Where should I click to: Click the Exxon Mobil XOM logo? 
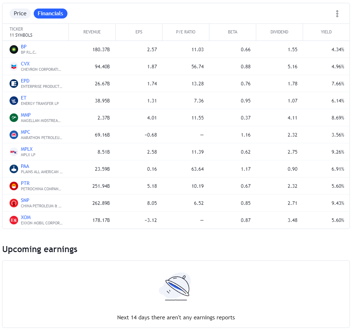pos(13,220)
